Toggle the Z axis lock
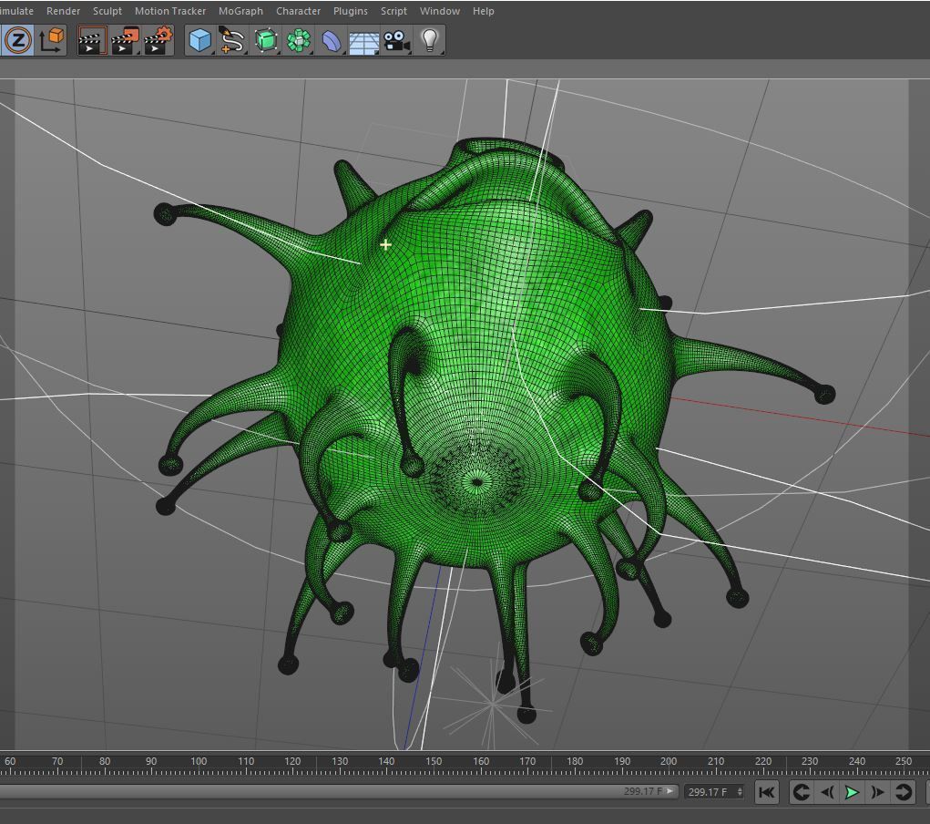 click(x=18, y=40)
